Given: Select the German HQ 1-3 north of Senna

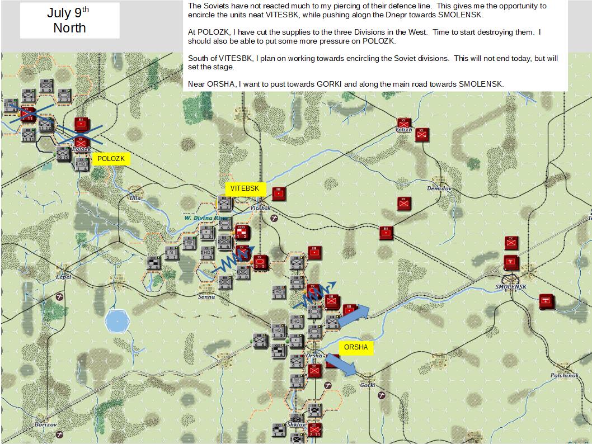Looking at the screenshot, I should coord(207,253).
